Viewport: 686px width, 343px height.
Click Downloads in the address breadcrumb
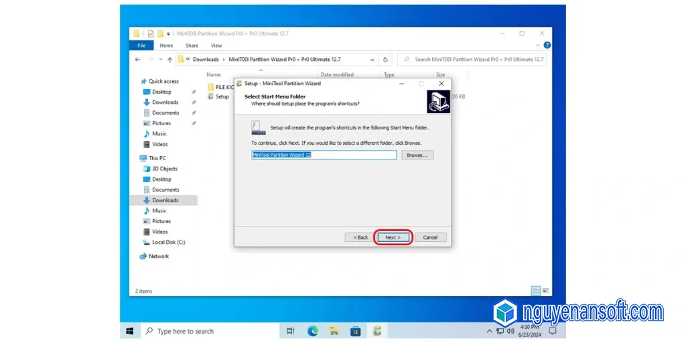(x=206, y=60)
